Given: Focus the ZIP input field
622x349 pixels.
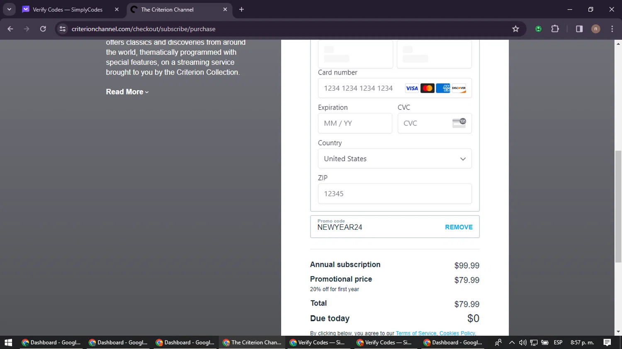Looking at the screenshot, I should click(395, 194).
